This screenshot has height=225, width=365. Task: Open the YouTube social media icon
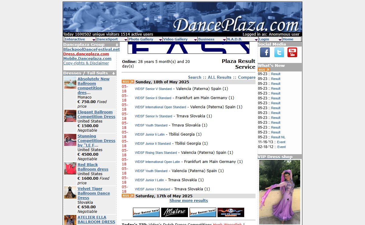tap(292, 52)
